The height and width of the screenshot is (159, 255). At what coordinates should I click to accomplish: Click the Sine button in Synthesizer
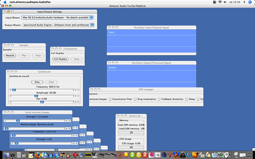tap(37, 82)
